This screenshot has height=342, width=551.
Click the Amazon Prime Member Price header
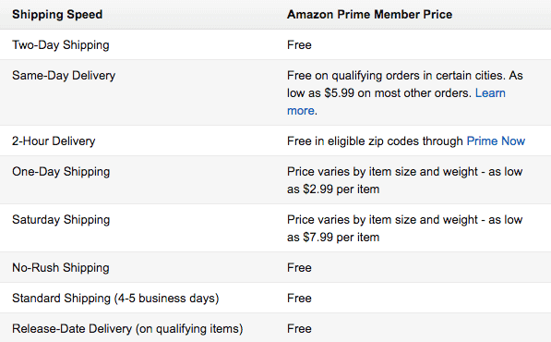370,15
